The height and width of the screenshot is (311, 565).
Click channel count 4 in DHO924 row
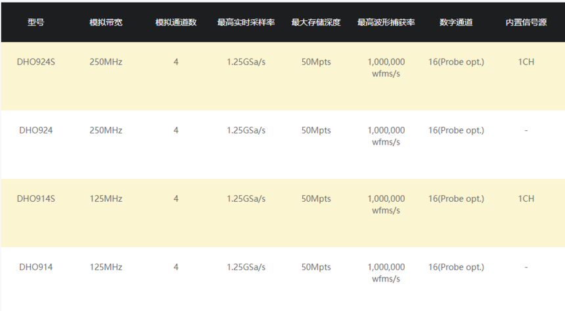click(176, 130)
